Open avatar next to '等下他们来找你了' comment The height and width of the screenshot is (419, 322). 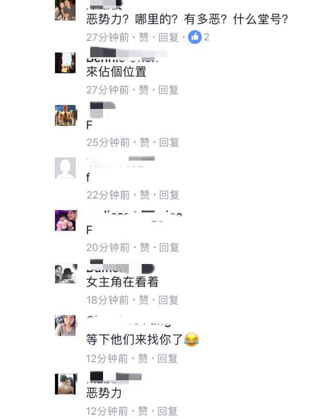(x=65, y=325)
